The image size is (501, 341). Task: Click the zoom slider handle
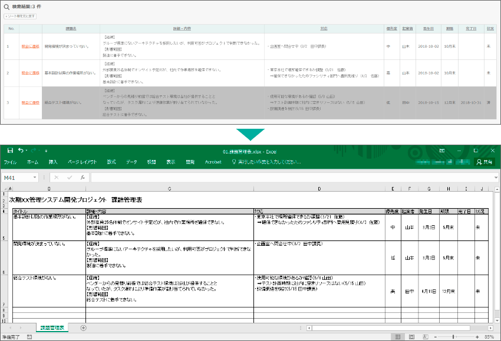[453, 337]
